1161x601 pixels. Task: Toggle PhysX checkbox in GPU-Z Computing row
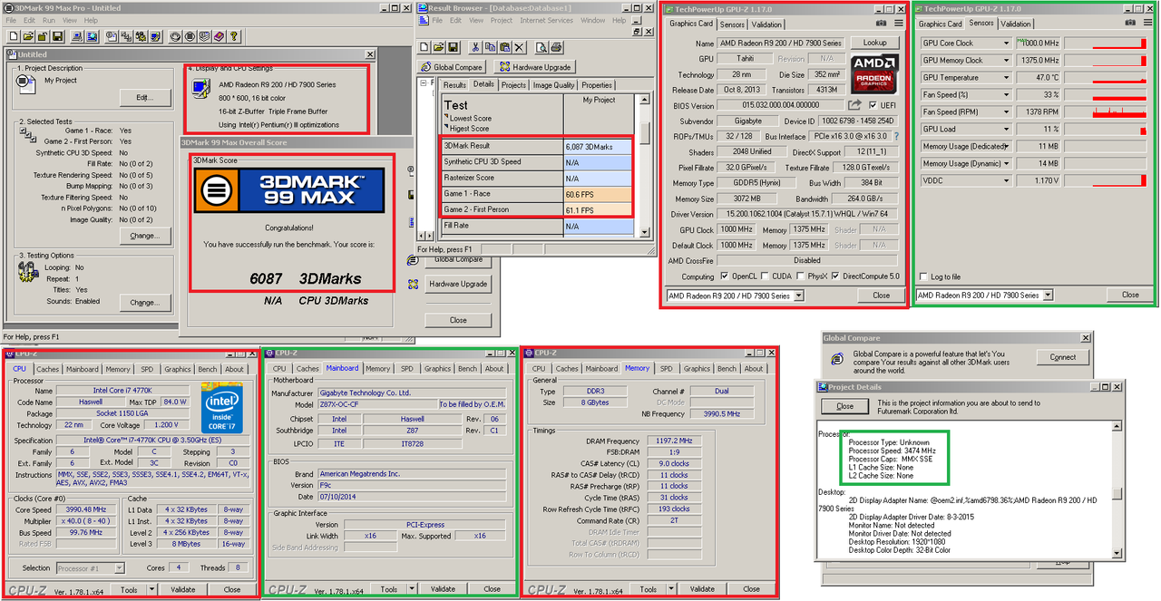click(799, 276)
